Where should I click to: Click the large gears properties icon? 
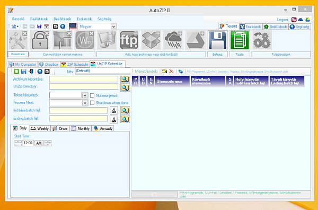pos(262,40)
